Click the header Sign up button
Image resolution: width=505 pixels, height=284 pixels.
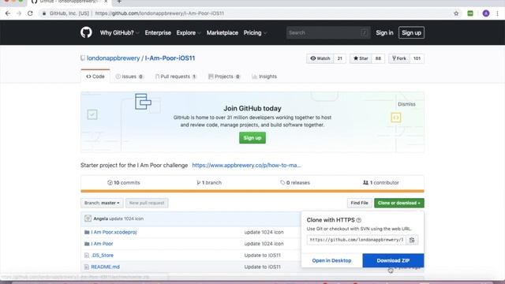pyautogui.click(x=411, y=33)
